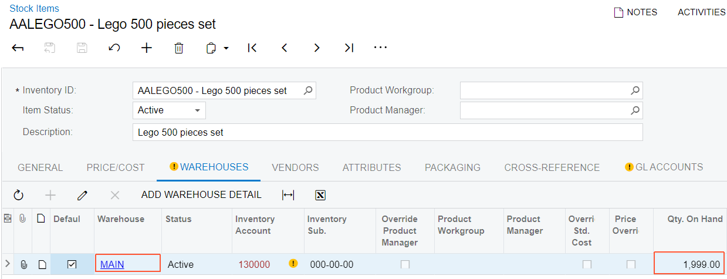Fit warehouse grid columns to width
Screen dimensions: 727x279
288,195
